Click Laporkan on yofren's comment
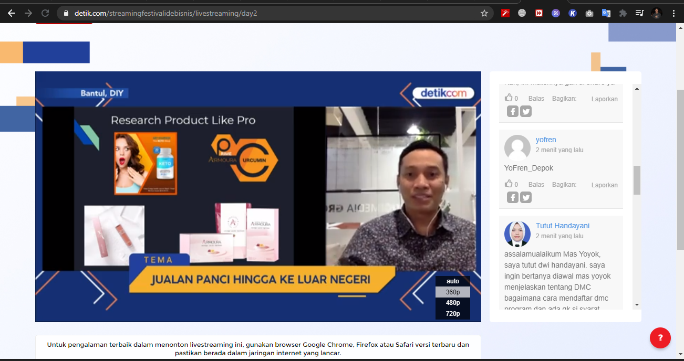 (x=604, y=185)
